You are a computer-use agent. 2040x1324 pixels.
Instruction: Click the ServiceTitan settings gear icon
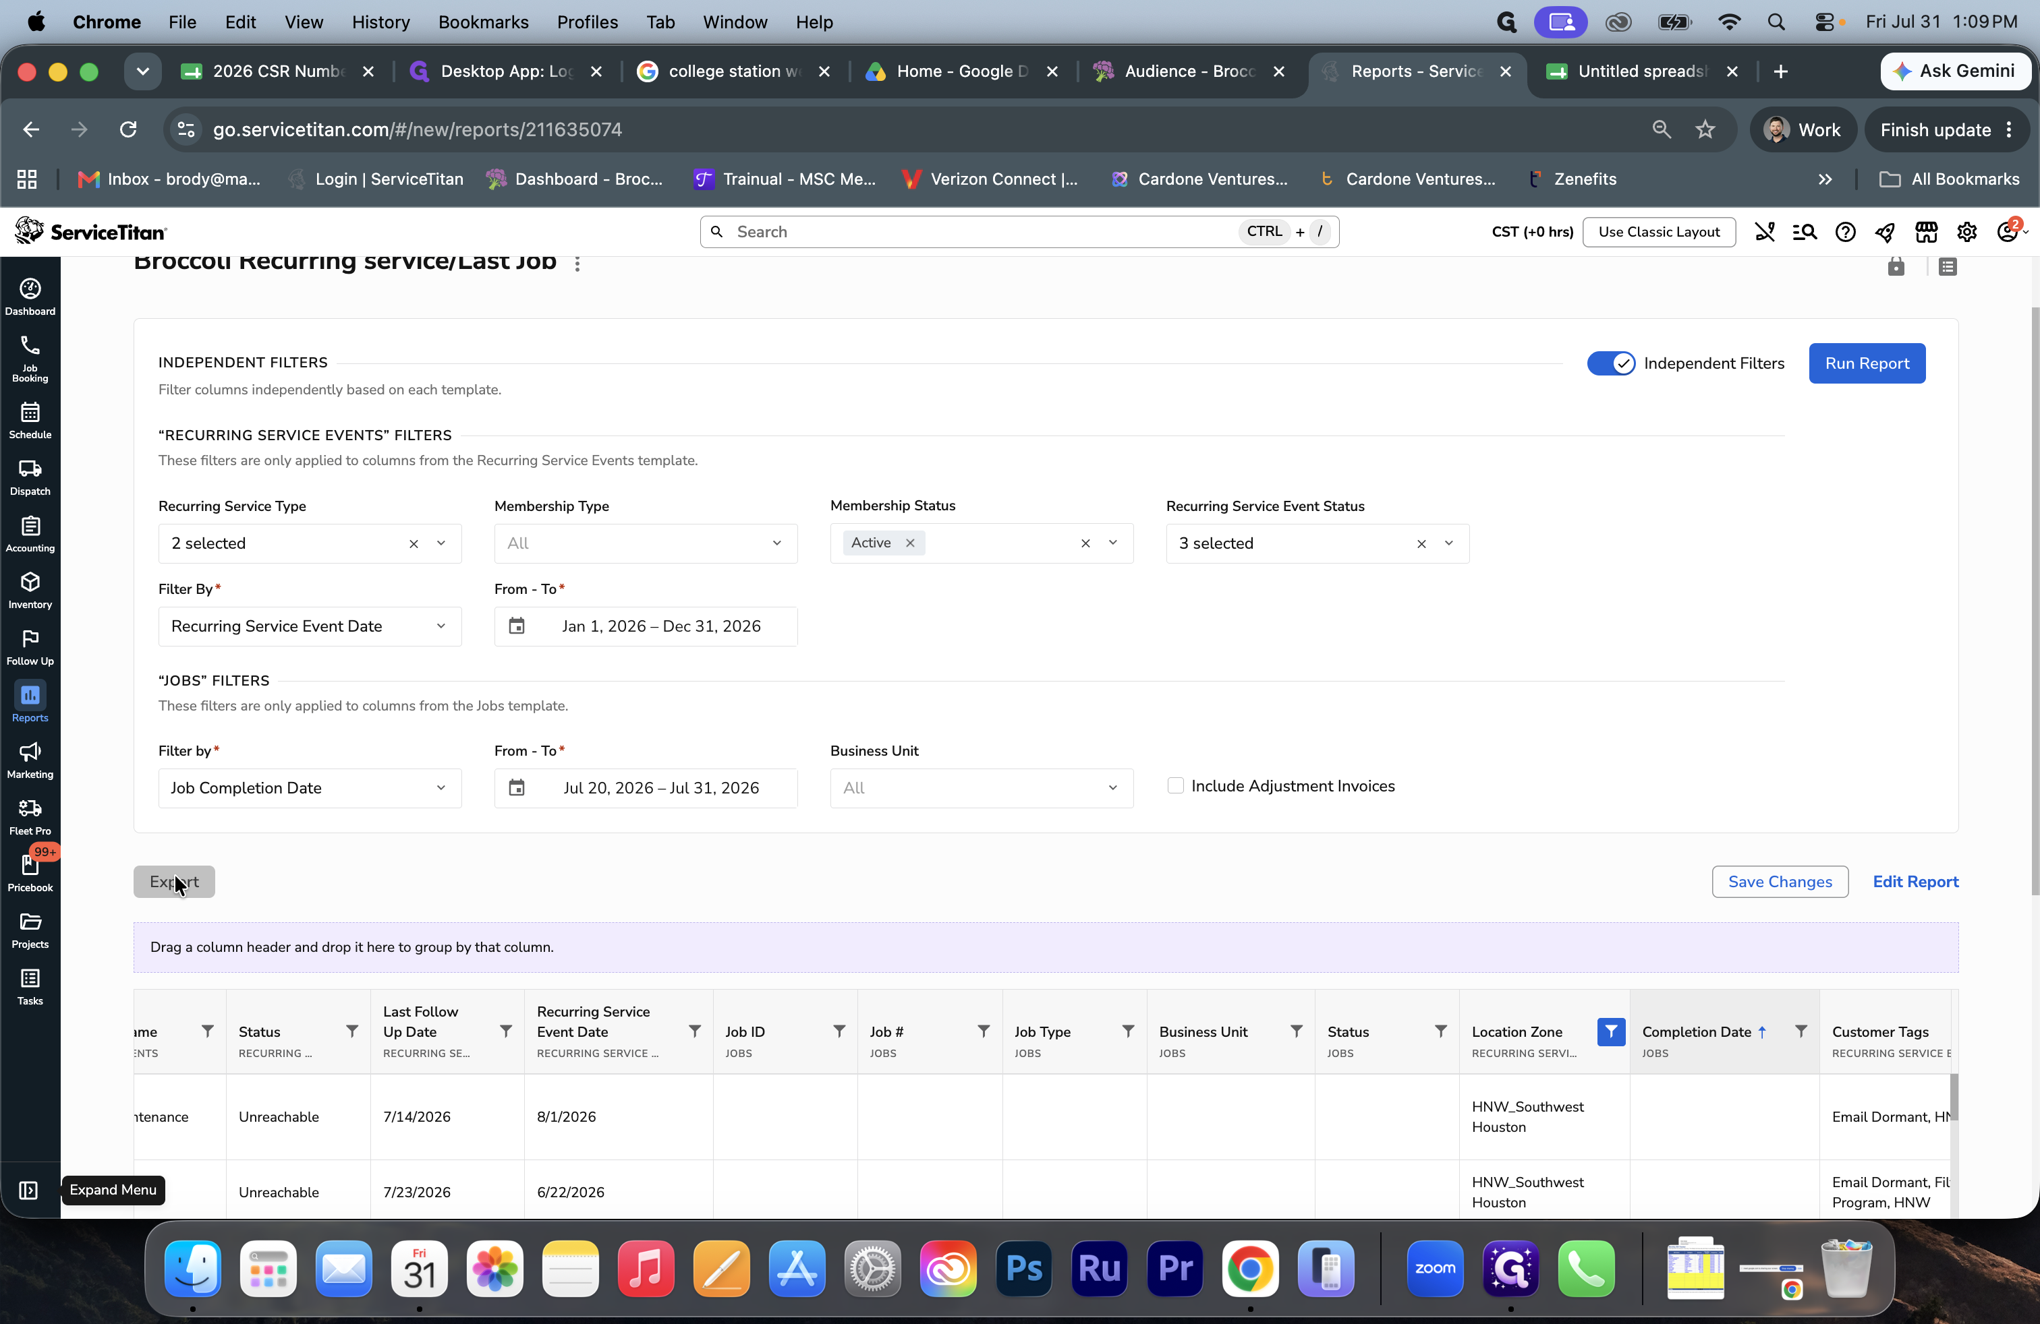[x=1966, y=232]
